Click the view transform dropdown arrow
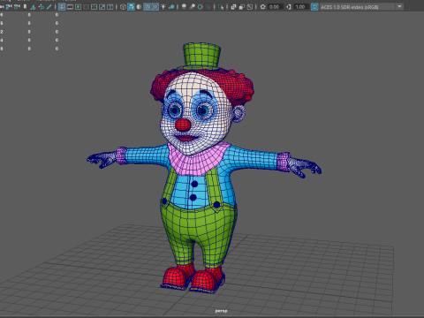This screenshot has height=318, width=424. [x=399, y=7]
